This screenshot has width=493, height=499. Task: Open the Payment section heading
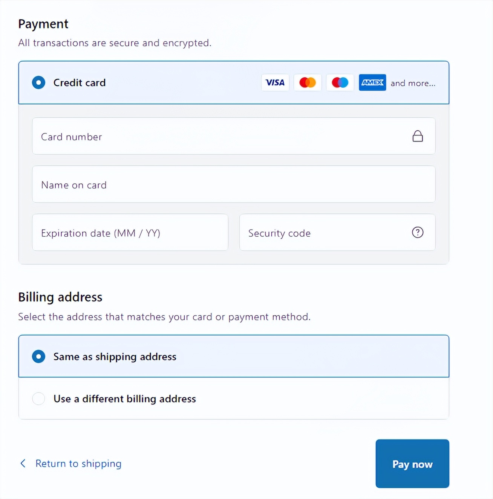coord(43,24)
